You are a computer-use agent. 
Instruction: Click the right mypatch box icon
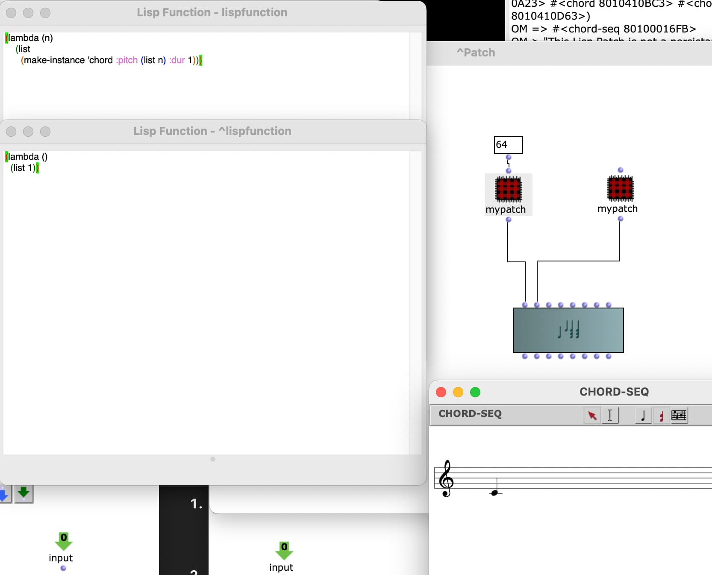tap(620, 188)
